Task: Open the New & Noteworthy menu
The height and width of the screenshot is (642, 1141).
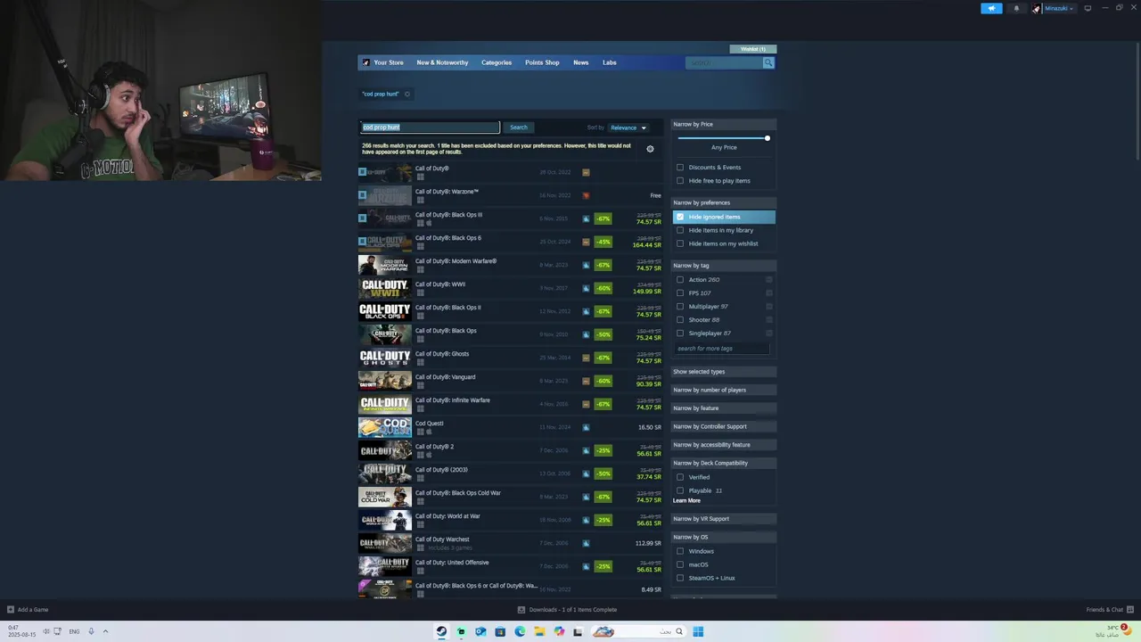Action: tap(442, 62)
